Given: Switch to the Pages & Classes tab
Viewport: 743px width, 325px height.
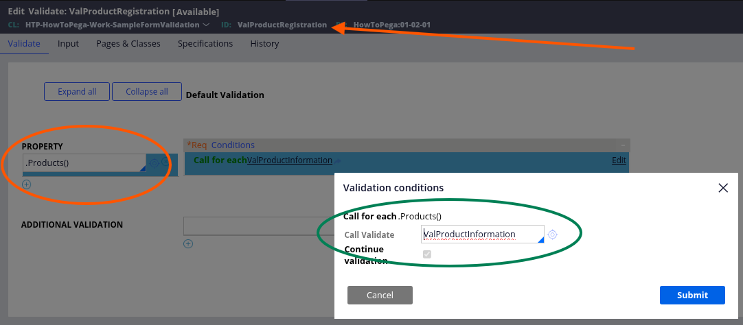Looking at the screenshot, I should (x=128, y=44).
